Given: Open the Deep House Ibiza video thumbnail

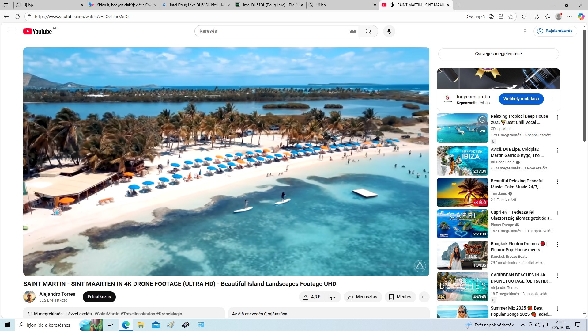Looking at the screenshot, I should (462, 161).
